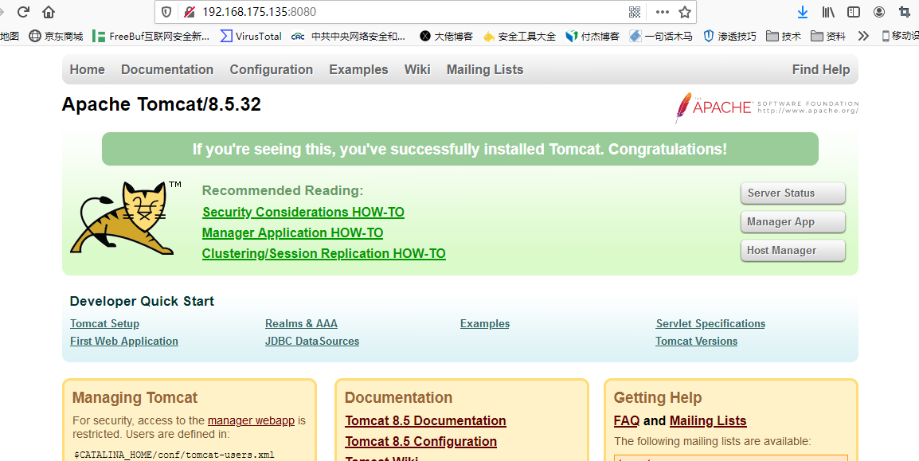Click the Server Status button
The height and width of the screenshot is (461, 919).
click(x=793, y=193)
